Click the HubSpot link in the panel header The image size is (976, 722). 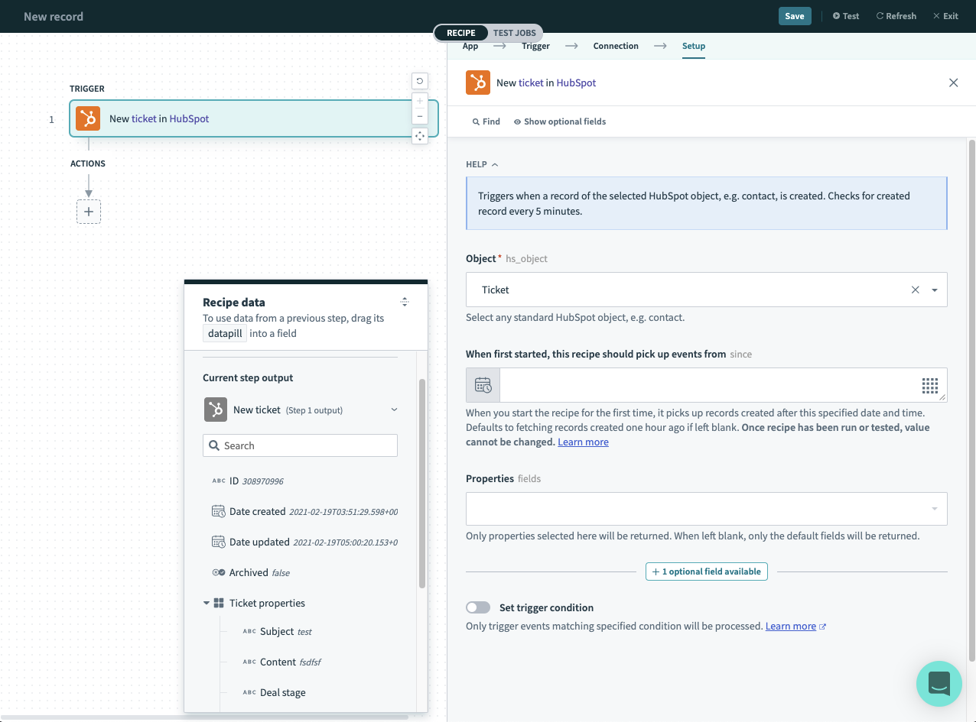pos(576,83)
